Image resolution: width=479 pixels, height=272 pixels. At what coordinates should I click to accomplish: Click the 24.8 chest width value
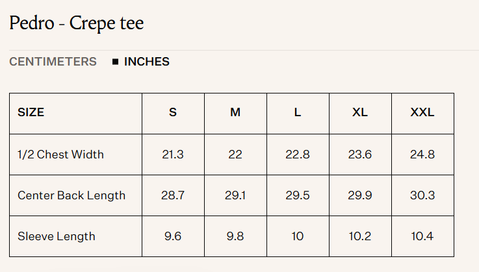(422, 155)
